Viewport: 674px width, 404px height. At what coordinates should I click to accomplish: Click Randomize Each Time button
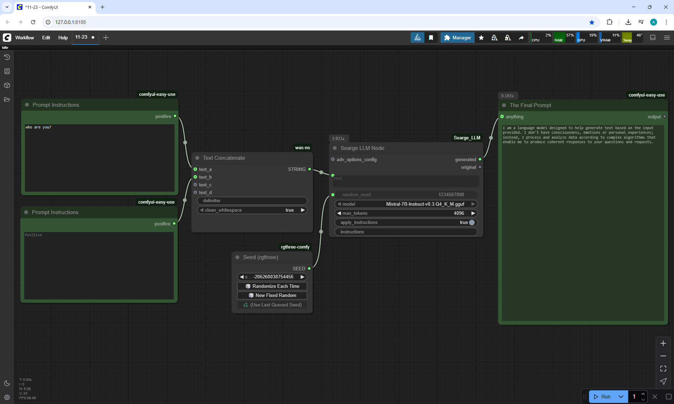click(272, 286)
